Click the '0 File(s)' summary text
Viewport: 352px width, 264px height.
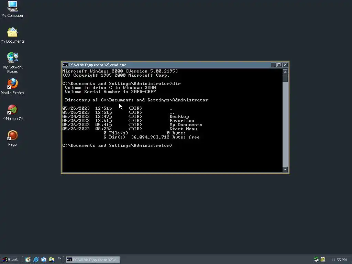[116, 133]
